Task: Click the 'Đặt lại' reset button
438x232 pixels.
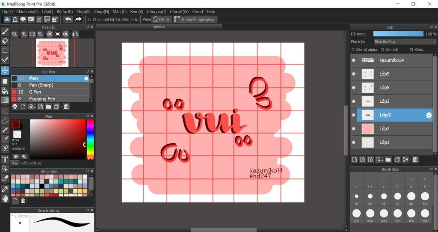Action: point(161,19)
